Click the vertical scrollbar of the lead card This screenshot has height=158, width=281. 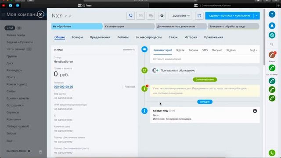(264, 37)
